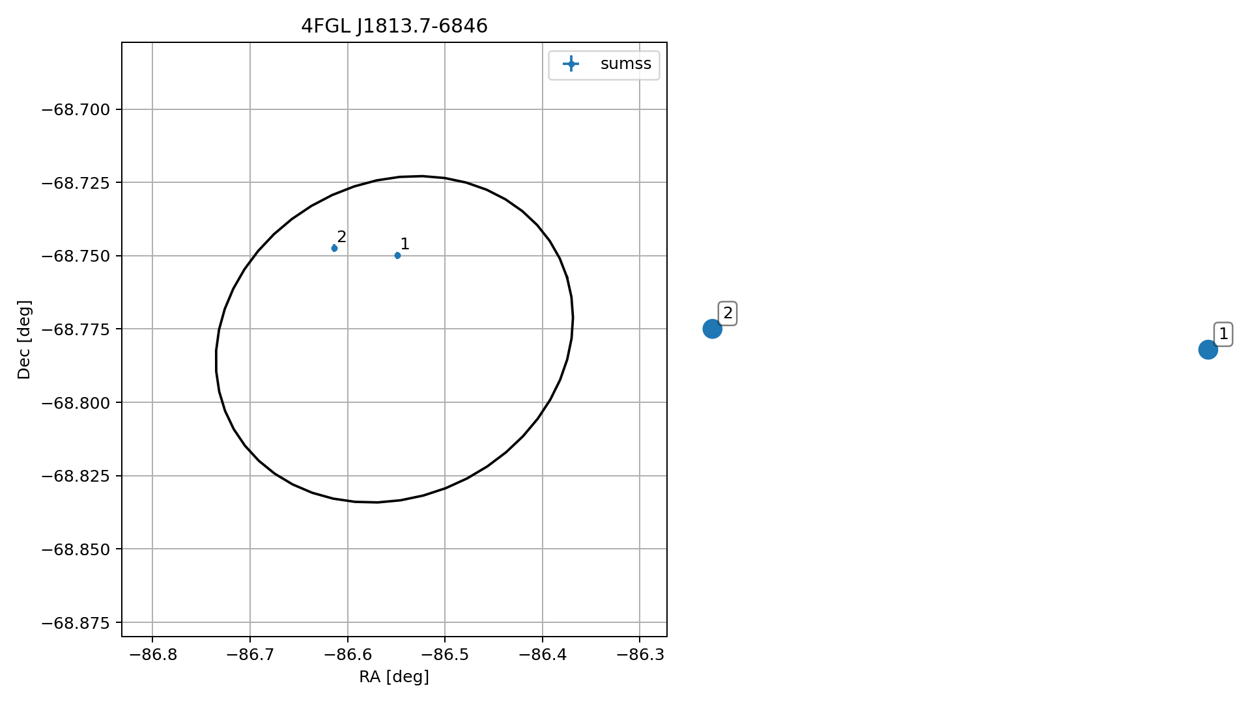Select data point 1 inside the ellipse
1250x703 pixels.
397,255
